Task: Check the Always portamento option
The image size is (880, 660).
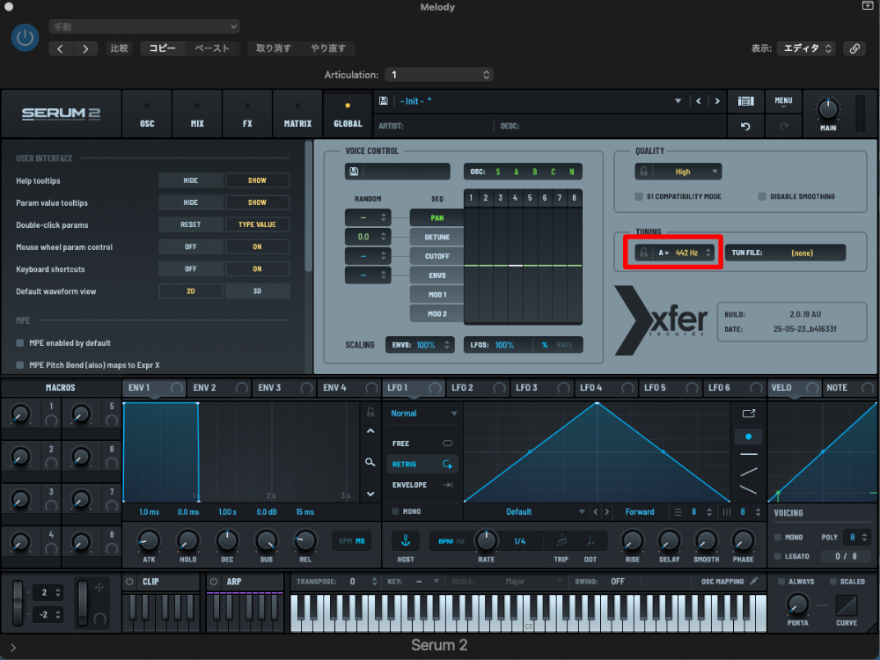Action: pyautogui.click(x=781, y=582)
